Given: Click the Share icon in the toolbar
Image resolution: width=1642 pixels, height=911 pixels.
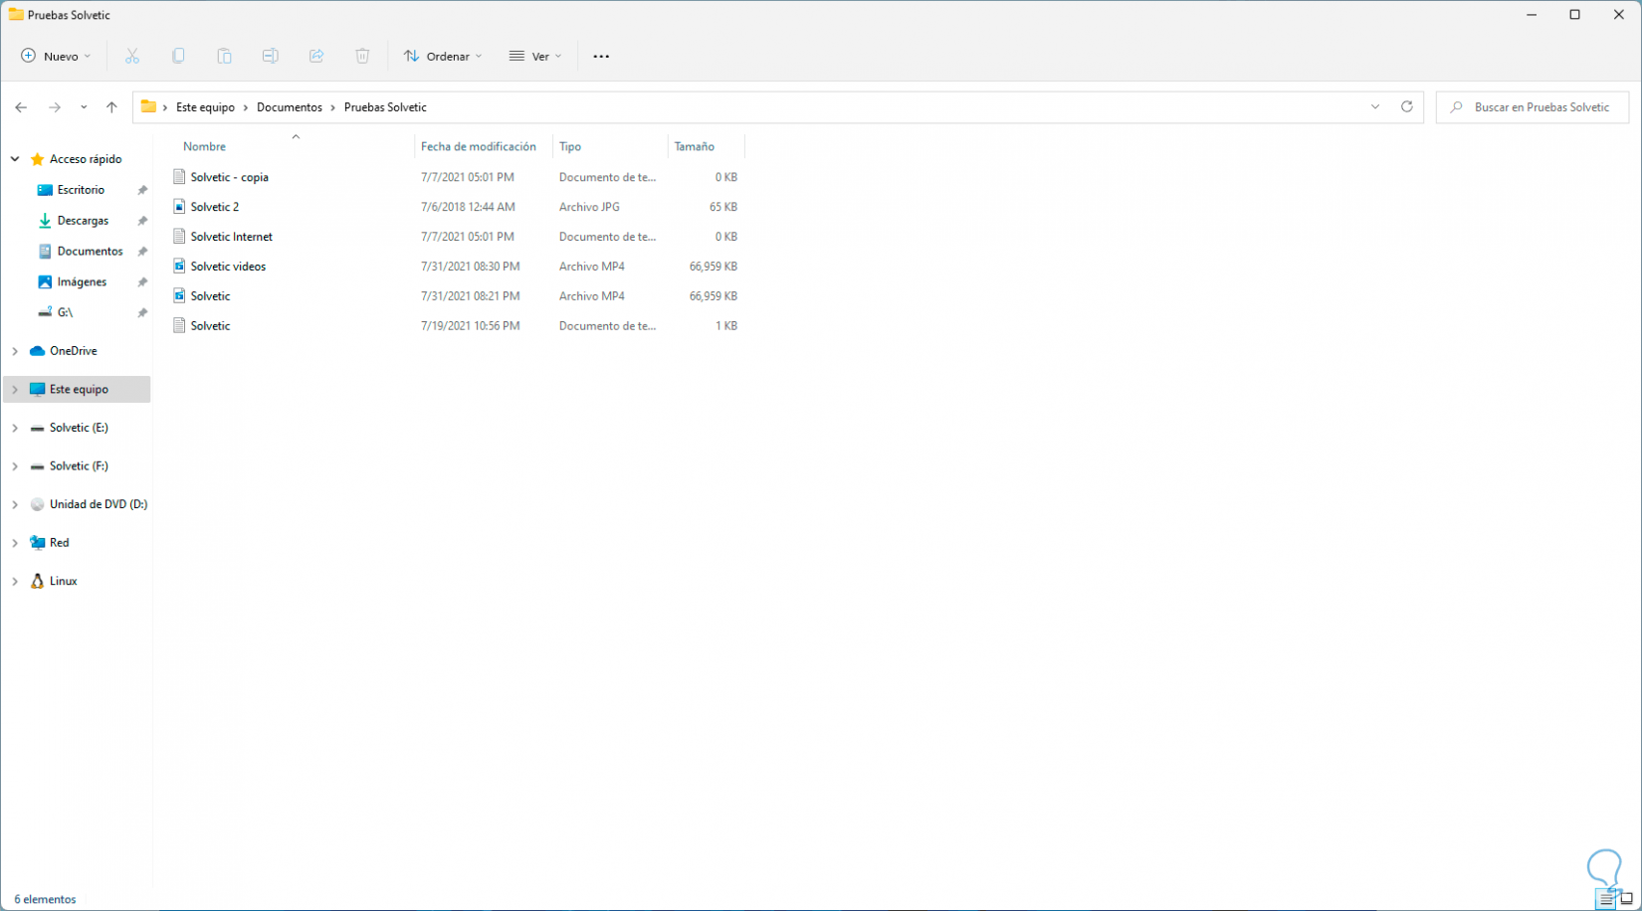Looking at the screenshot, I should [316, 57].
